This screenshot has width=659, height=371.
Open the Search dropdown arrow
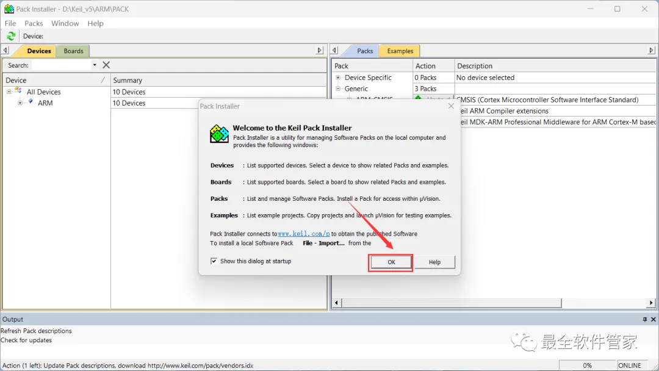click(95, 65)
